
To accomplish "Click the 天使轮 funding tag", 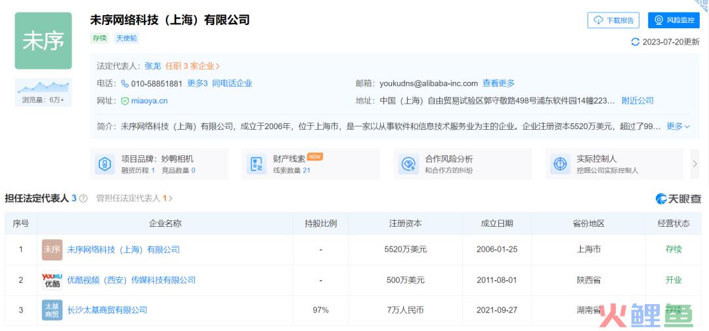I will pos(126,39).
